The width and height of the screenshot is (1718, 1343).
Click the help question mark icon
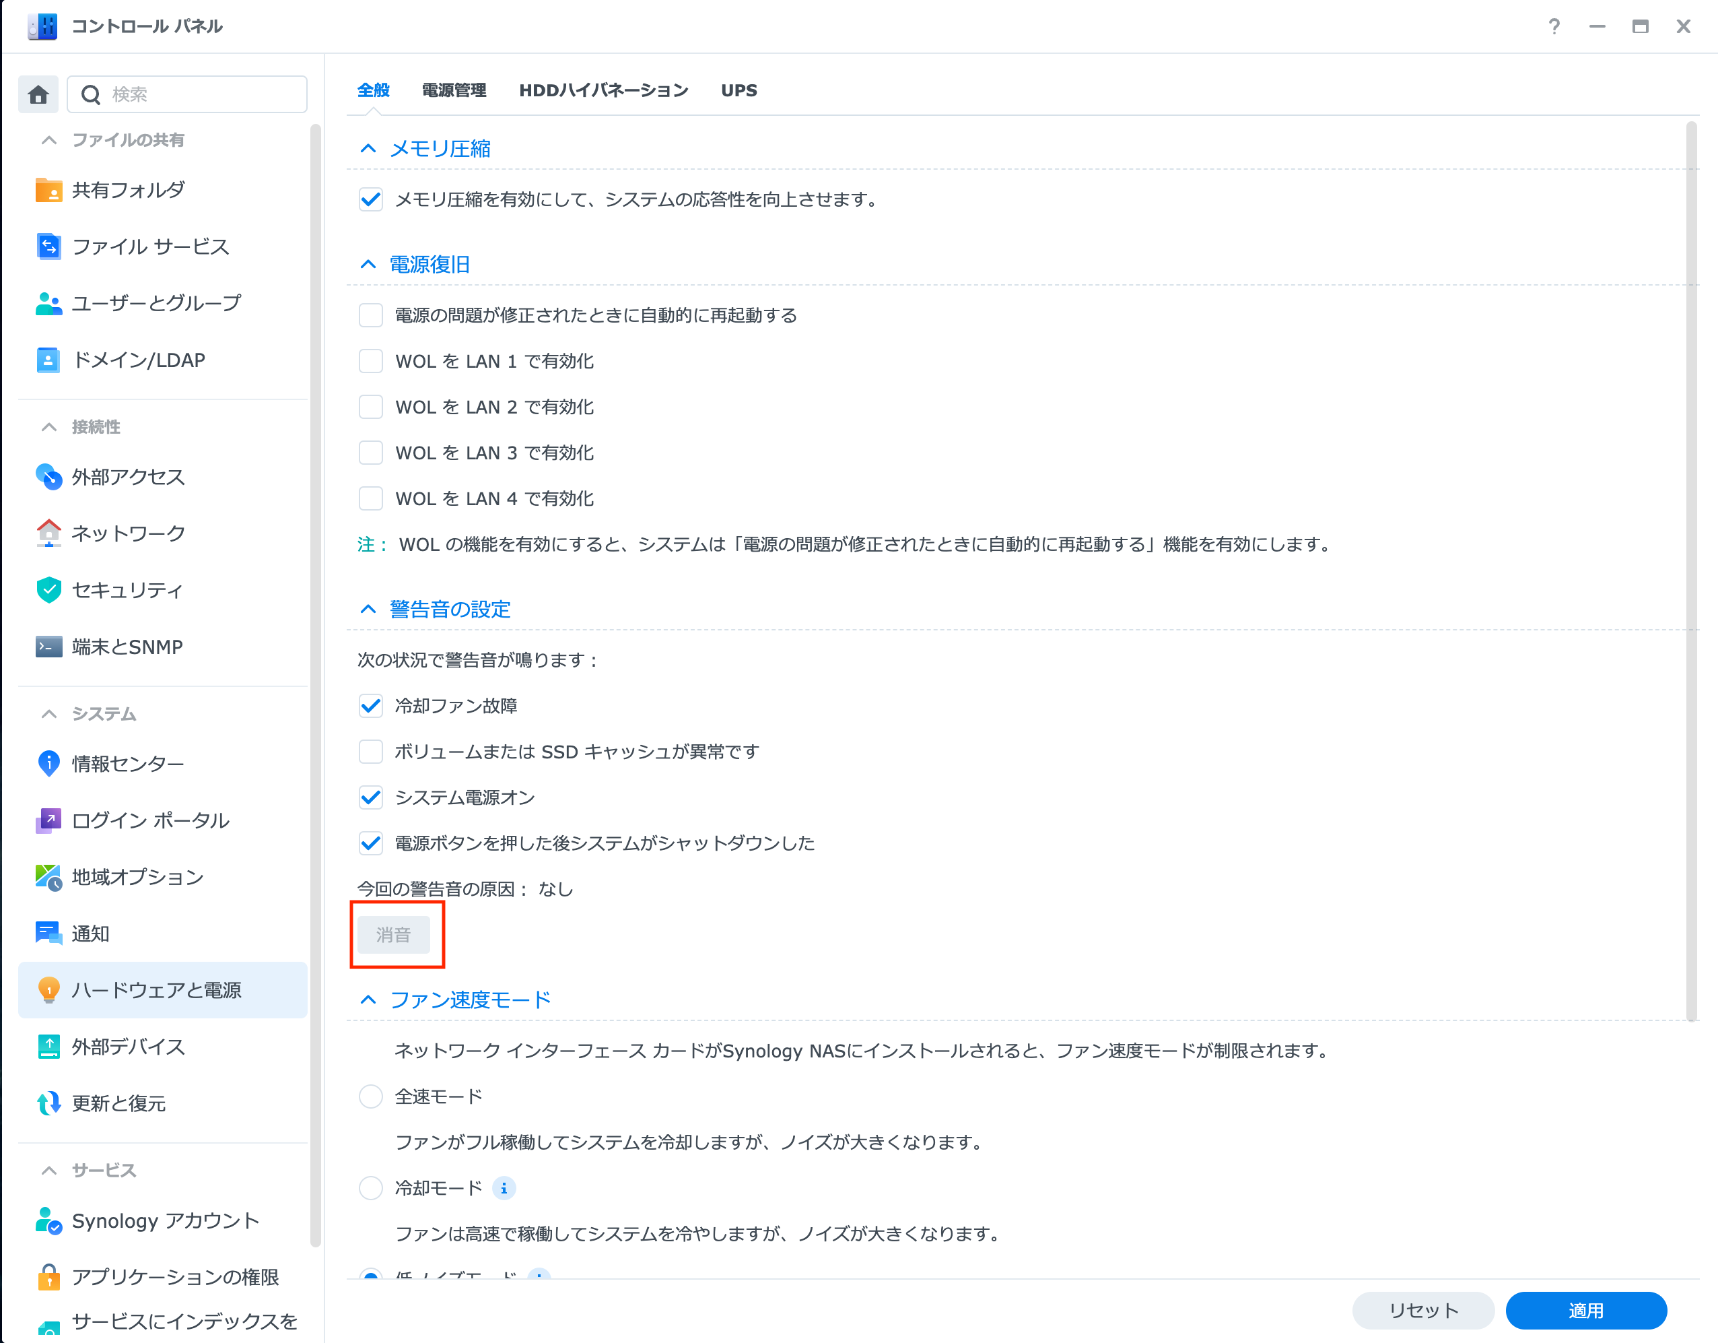tap(1554, 27)
